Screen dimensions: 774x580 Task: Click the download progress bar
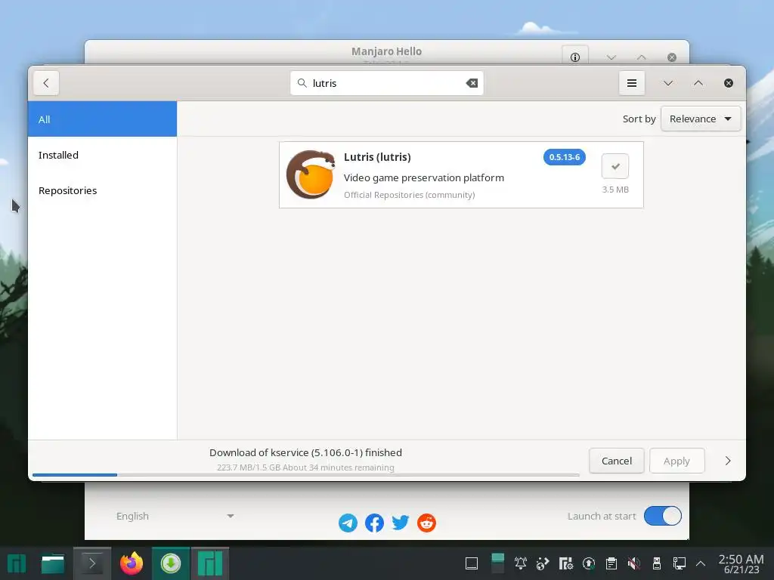(305, 475)
